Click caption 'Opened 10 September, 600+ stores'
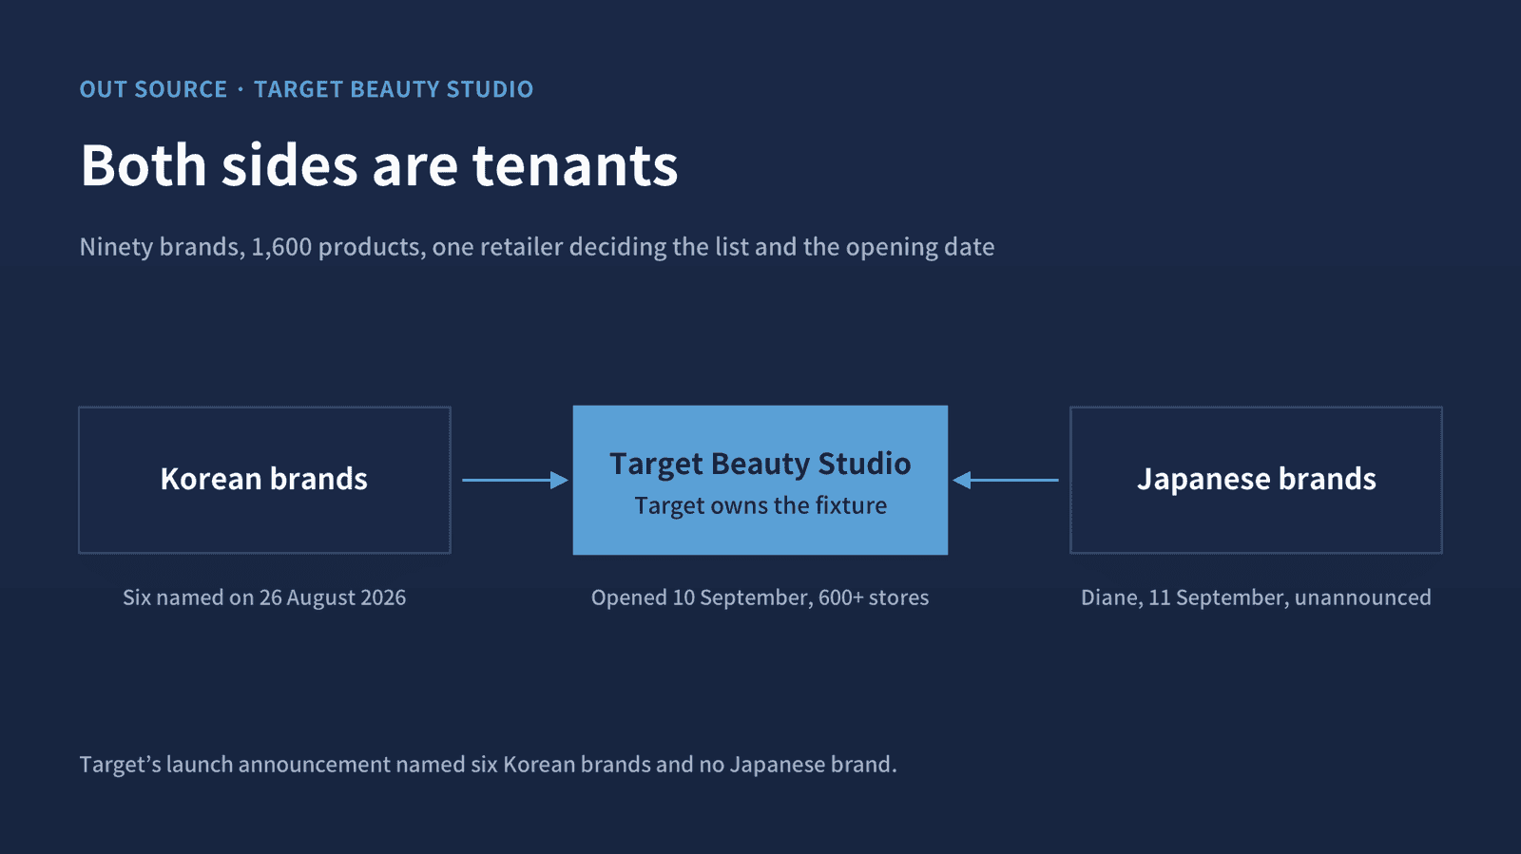 760,598
